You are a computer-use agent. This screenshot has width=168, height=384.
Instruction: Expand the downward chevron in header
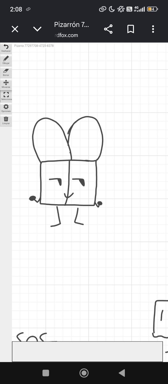click(x=37, y=29)
